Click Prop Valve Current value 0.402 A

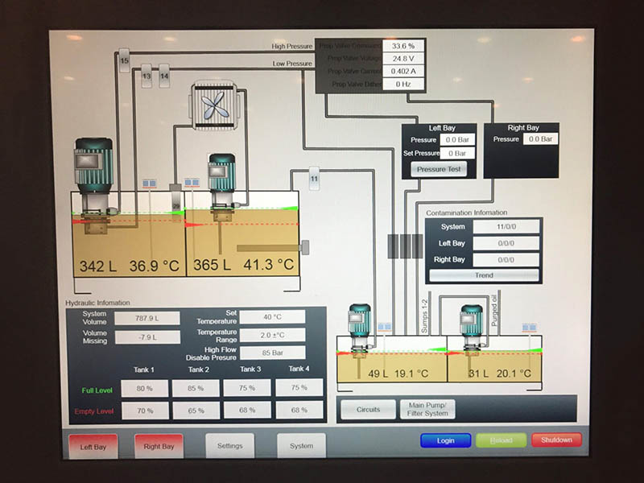pos(403,71)
